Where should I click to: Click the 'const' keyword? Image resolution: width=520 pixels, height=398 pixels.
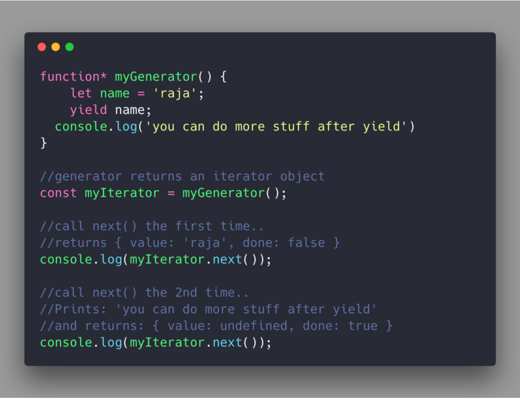tap(58, 193)
